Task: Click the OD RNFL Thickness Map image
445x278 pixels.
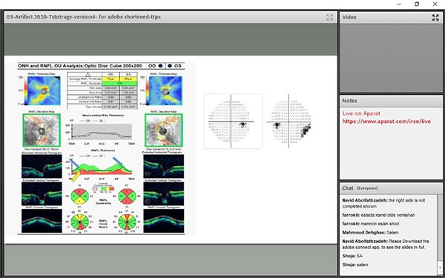Action: click(43, 90)
